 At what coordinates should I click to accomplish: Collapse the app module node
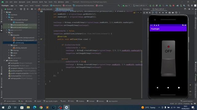(5, 12)
